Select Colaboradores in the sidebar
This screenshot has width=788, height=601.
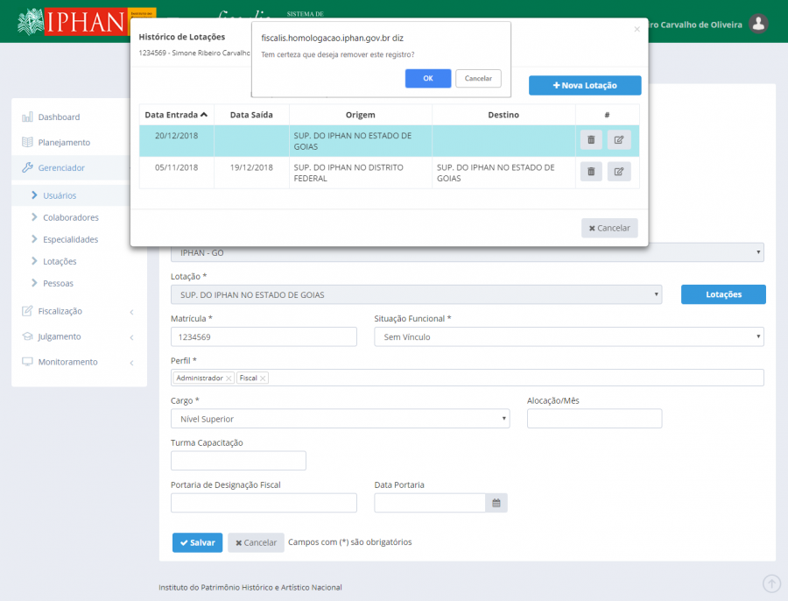70,217
